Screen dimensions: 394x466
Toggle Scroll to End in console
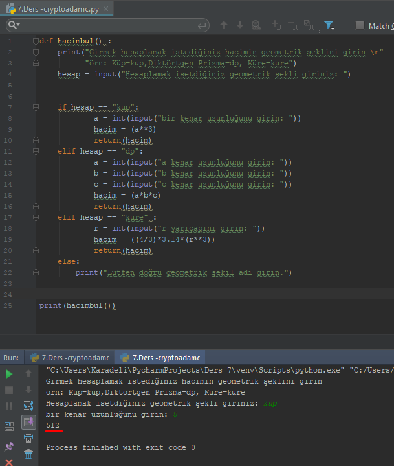[28, 423]
